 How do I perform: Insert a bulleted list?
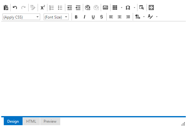pyautogui.click(x=60, y=8)
